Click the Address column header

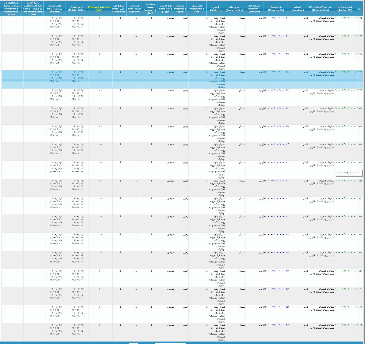(216, 9)
